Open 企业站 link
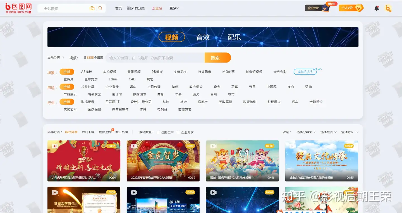402x213 pixels. coord(157,8)
